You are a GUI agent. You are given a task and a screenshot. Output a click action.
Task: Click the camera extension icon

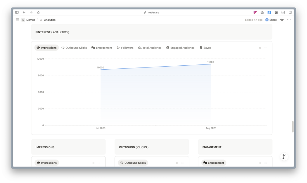262,12
